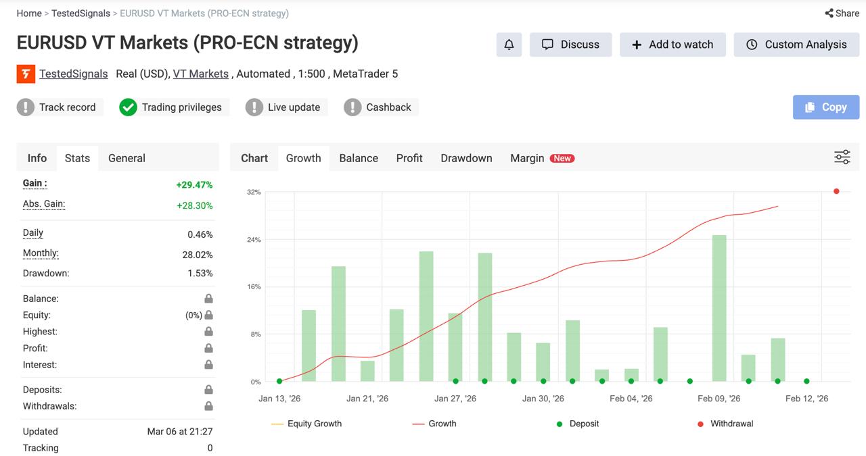Image resolution: width=866 pixels, height=456 pixels.
Task: Click the Cashback exclamation badge
Action: [x=352, y=107]
